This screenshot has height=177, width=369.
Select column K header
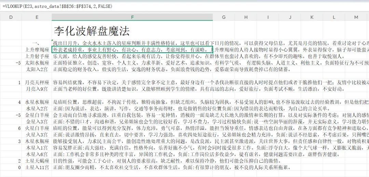312,17
